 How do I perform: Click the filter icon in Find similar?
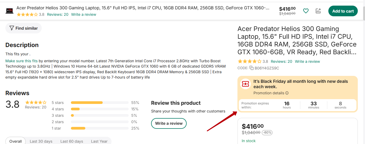(x=11, y=28)
